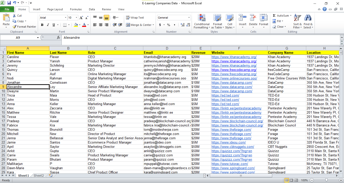The height and width of the screenshot is (183, 344).
Task: Open the font name Arial dropdown
Action: [65, 18]
